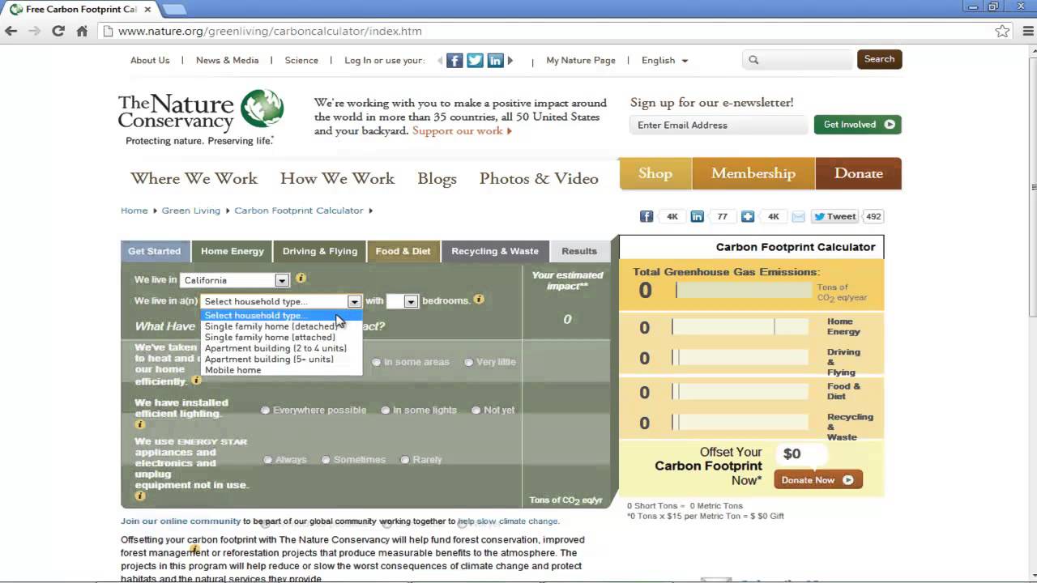
Task: Select 'Sometimes' Energy Star radio button
Action: [x=326, y=460]
